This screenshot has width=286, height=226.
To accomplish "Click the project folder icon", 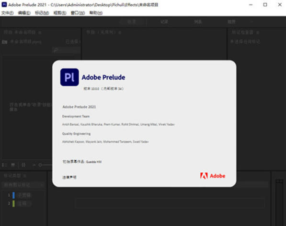I will coord(5,42).
